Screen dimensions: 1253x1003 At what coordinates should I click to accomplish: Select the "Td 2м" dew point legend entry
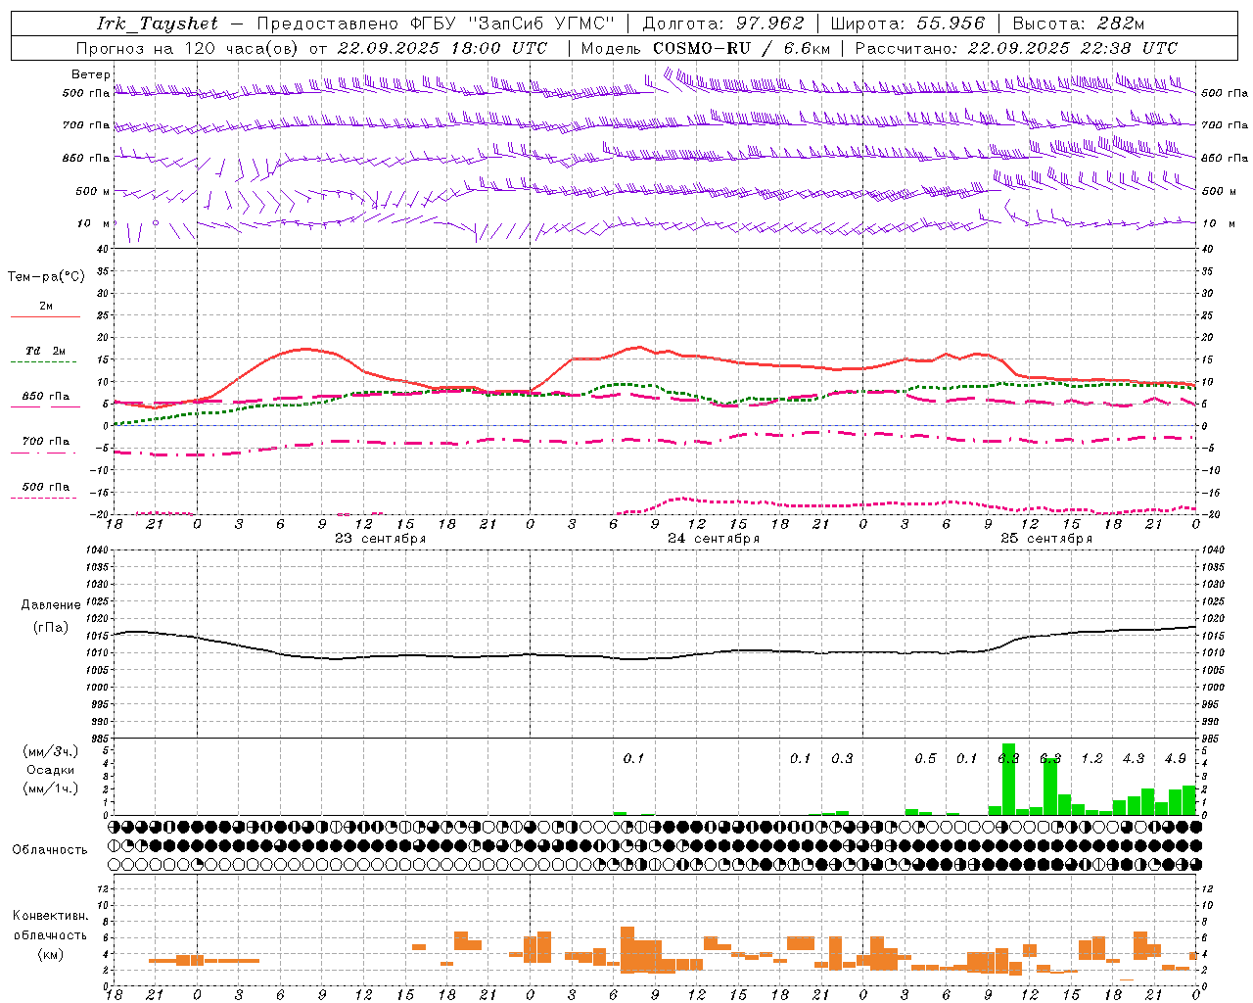46,351
